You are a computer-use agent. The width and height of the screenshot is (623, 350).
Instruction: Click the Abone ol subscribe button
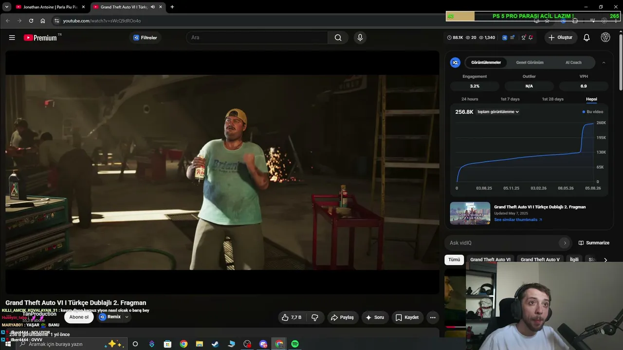pyautogui.click(x=79, y=317)
